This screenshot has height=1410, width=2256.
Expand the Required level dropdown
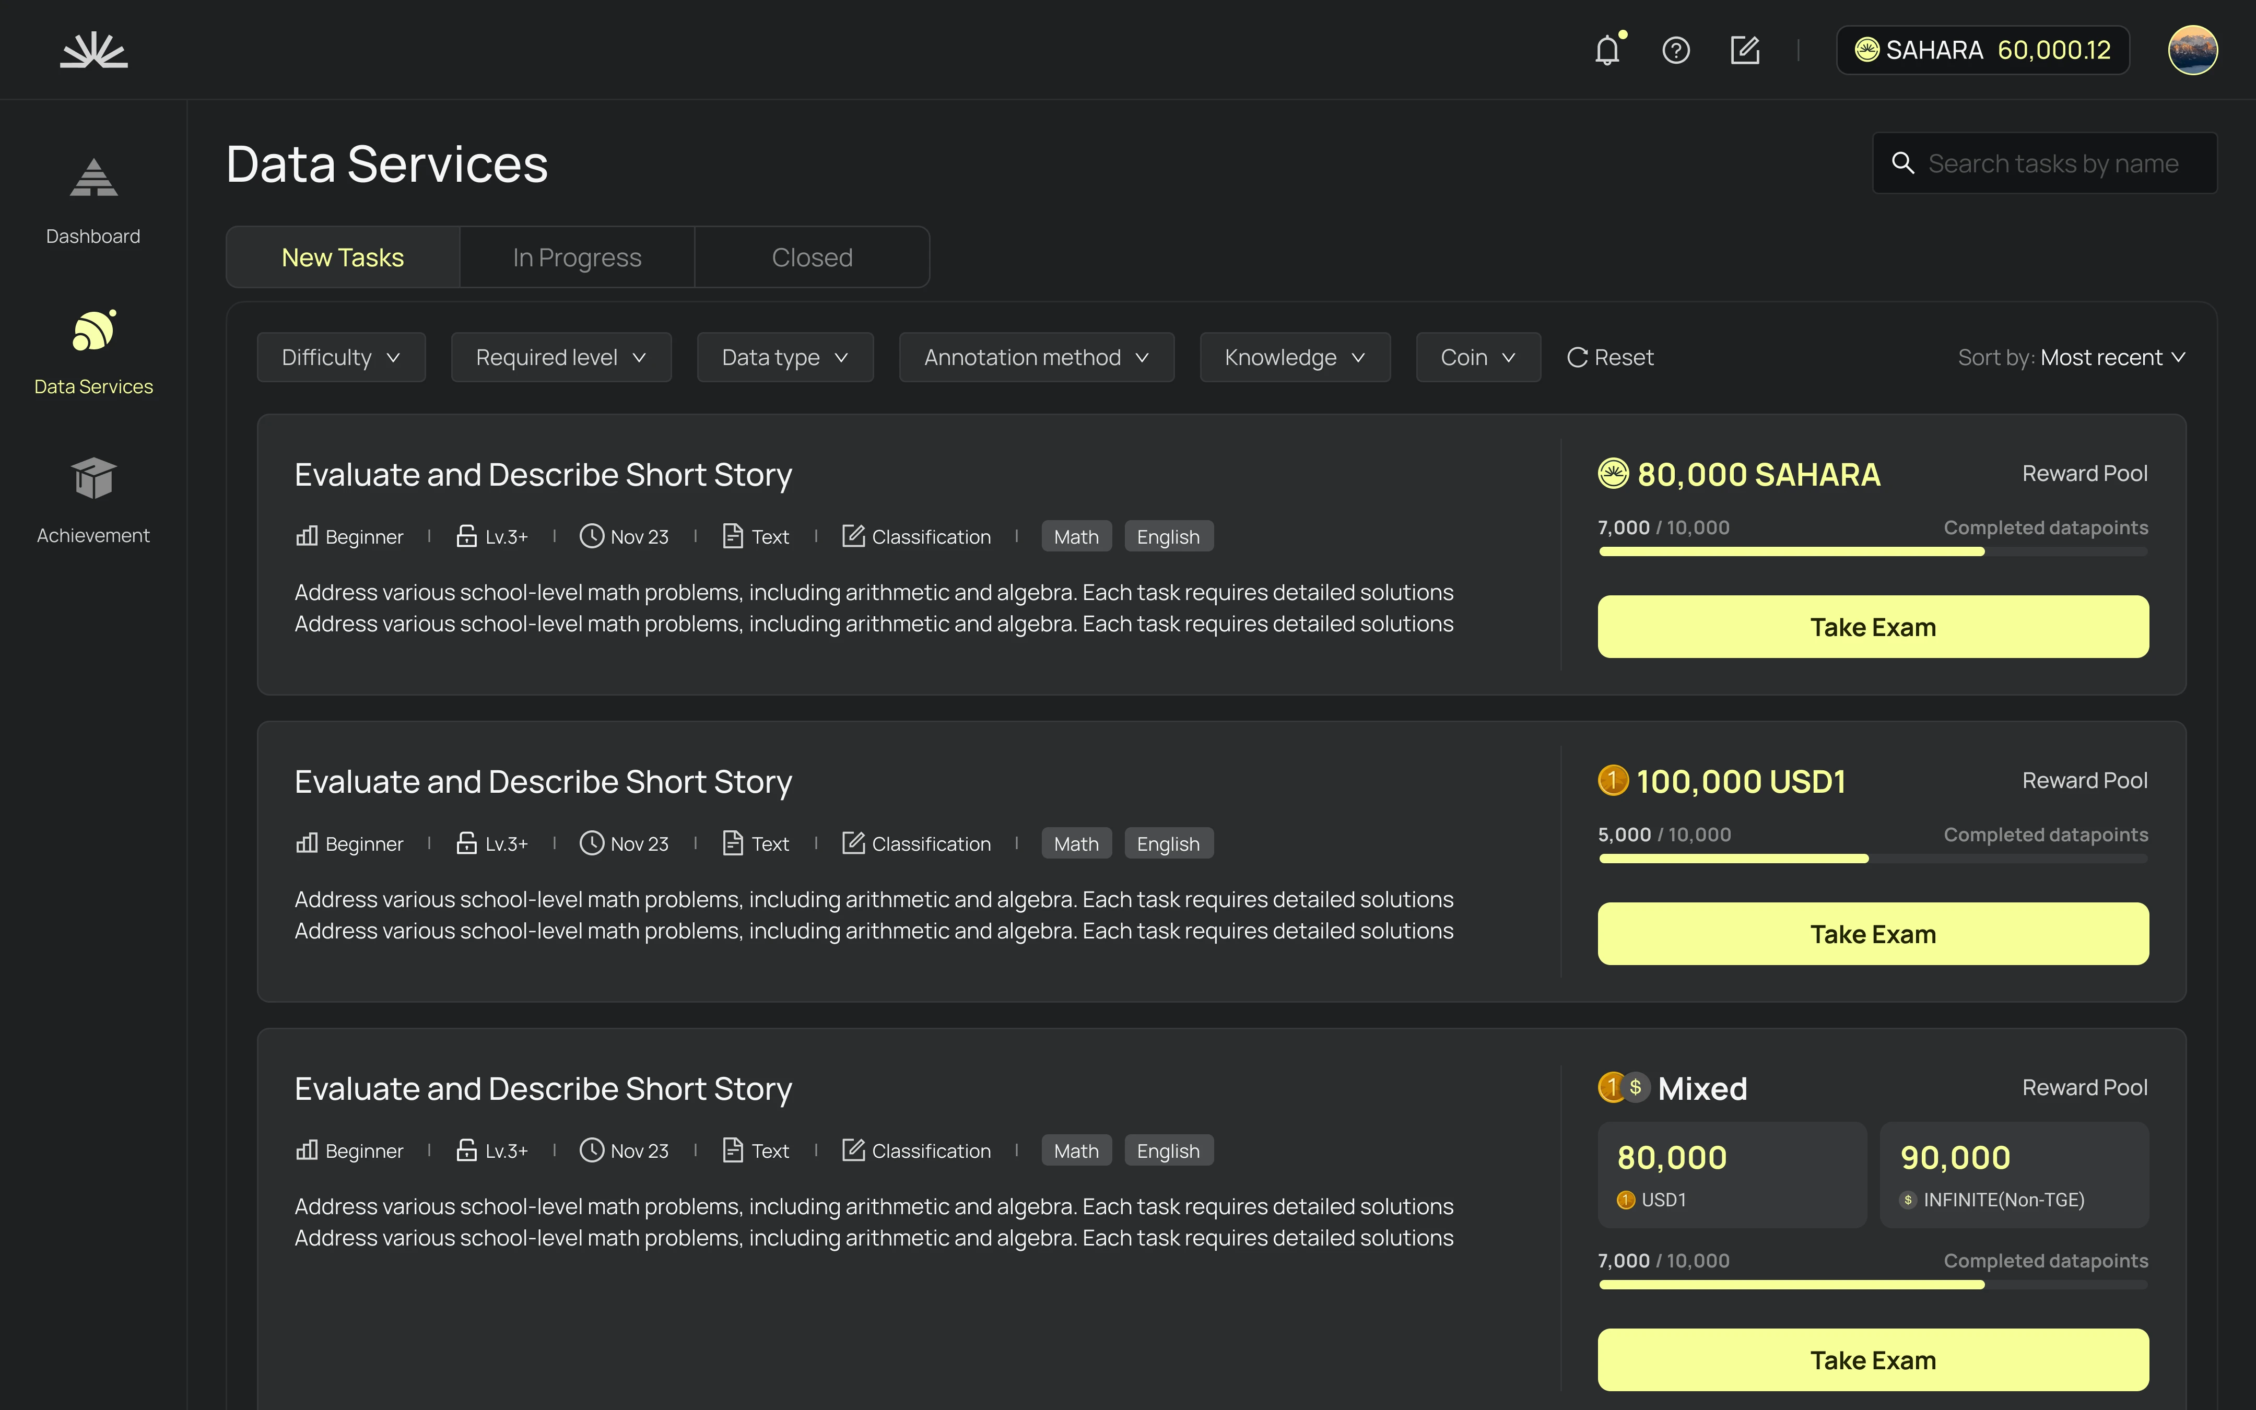point(560,357)
